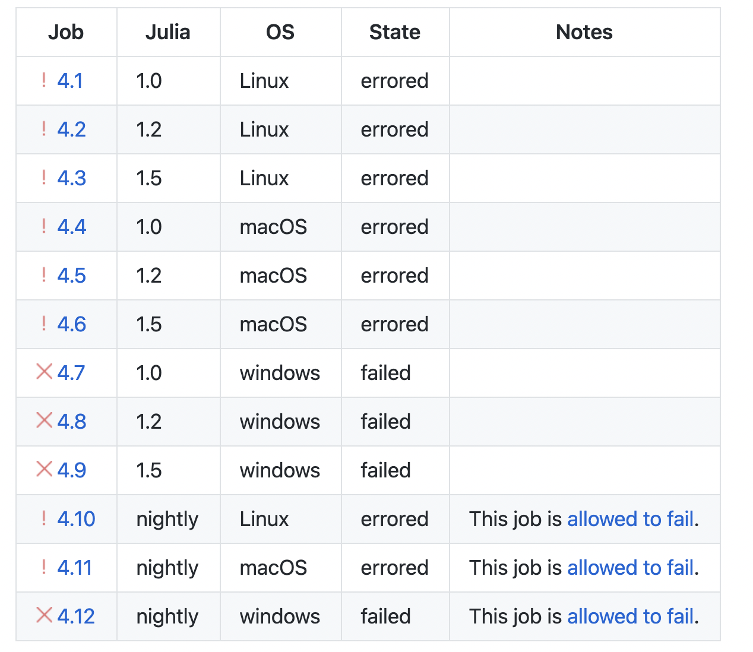Click the red X failed icon for job 4.7
This screenshot has height=652, width=753.
click(45, 372)
